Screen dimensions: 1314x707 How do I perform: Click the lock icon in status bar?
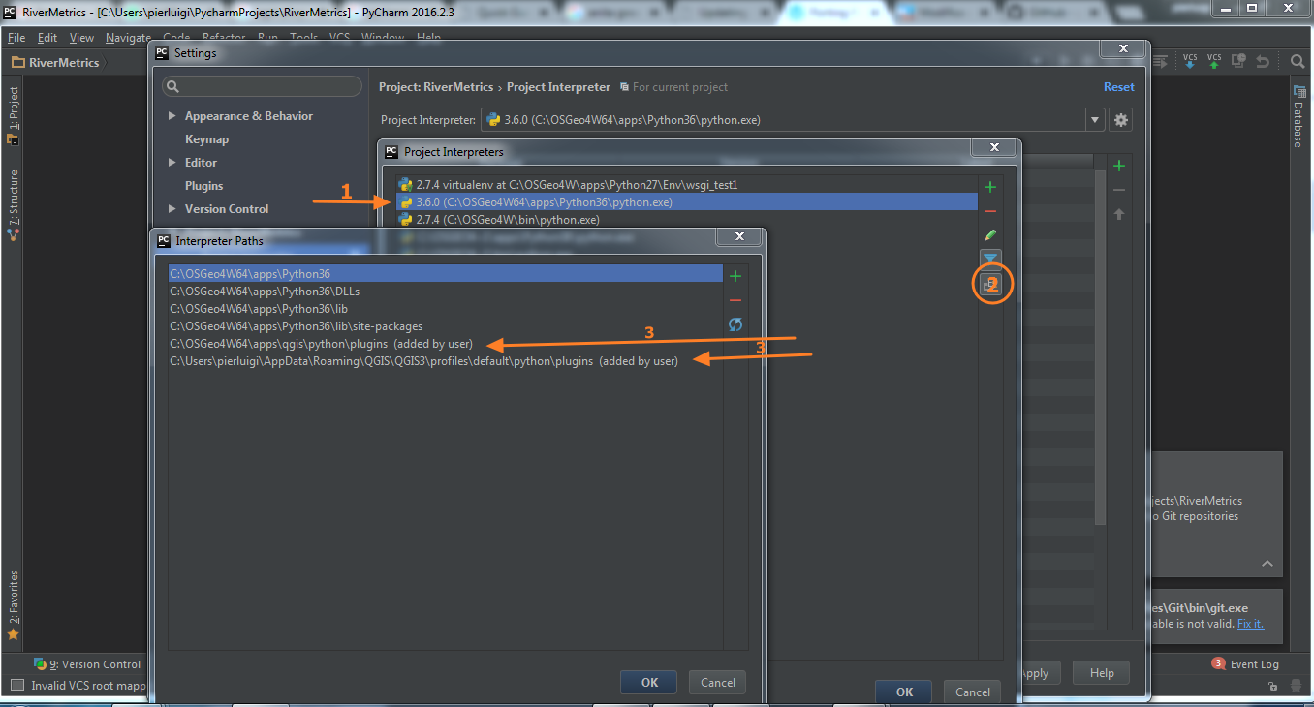click(1272, 687)
